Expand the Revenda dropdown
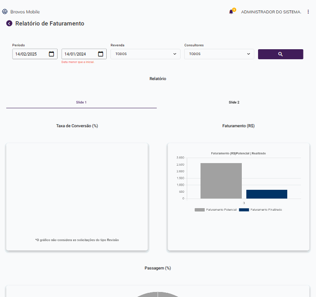 (145, 54)
